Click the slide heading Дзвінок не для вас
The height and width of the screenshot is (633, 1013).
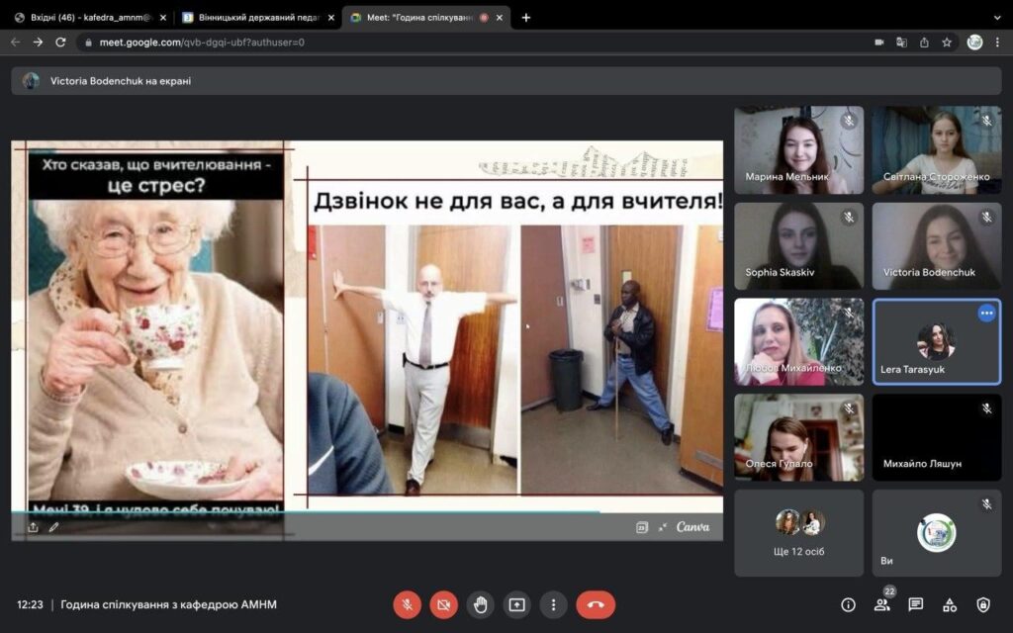(x=517, y=201)
